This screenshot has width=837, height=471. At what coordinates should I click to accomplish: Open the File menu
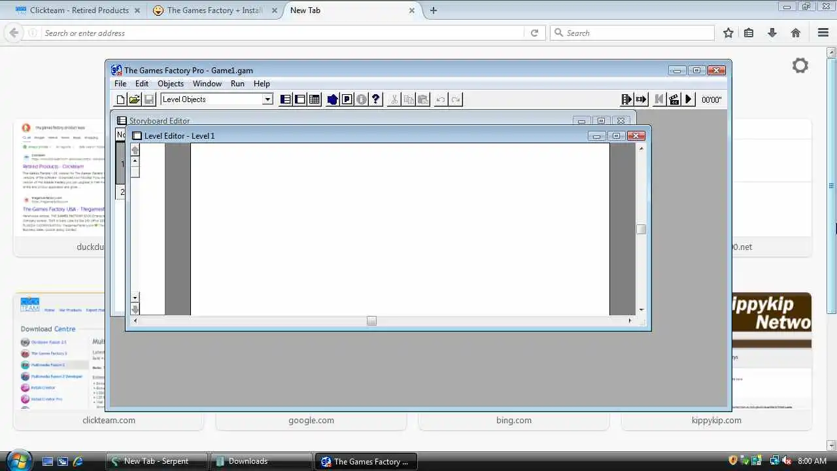click(x=120, y=84)
